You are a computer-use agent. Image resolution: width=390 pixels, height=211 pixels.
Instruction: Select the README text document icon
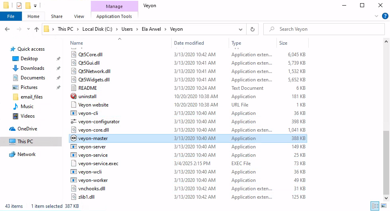[74, 88]
